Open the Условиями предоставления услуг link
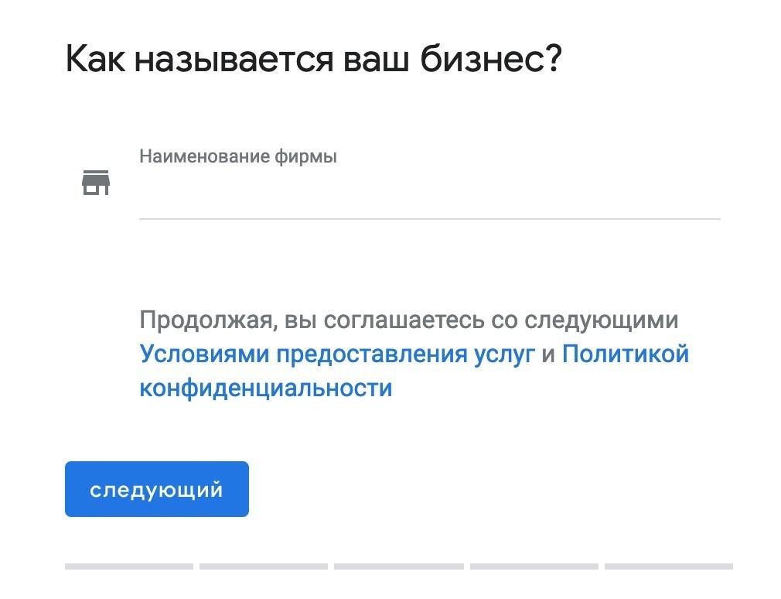The image size is (781, 599). pos(336,354)
